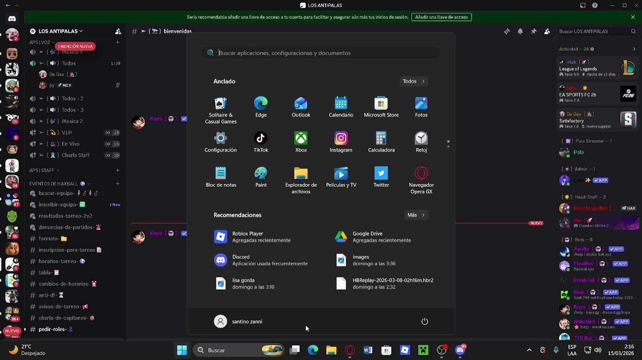This screenshot has width=642, height=360.
Task: Collapse EVENTOS DE HAXBALL category
Action: pos(60,183)
